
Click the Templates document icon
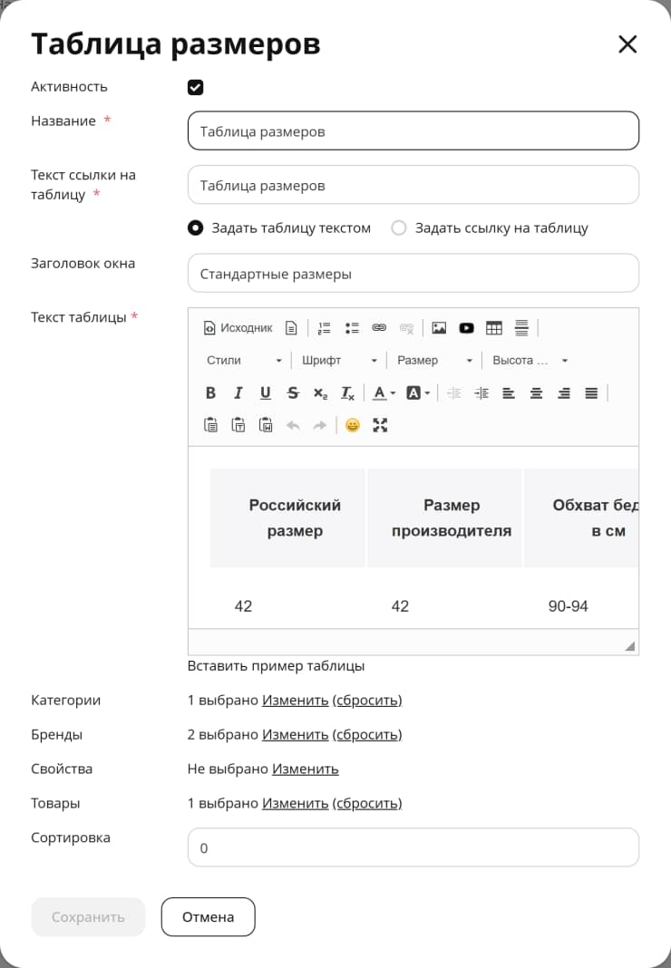tap(291, 328)
